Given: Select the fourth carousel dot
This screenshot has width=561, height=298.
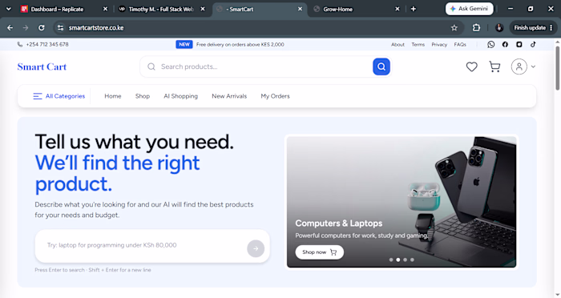Looking at the screenshot, I should (x=412, y=260).
